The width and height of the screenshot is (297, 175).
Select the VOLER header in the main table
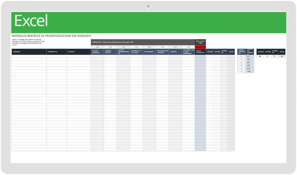point(231,52)
